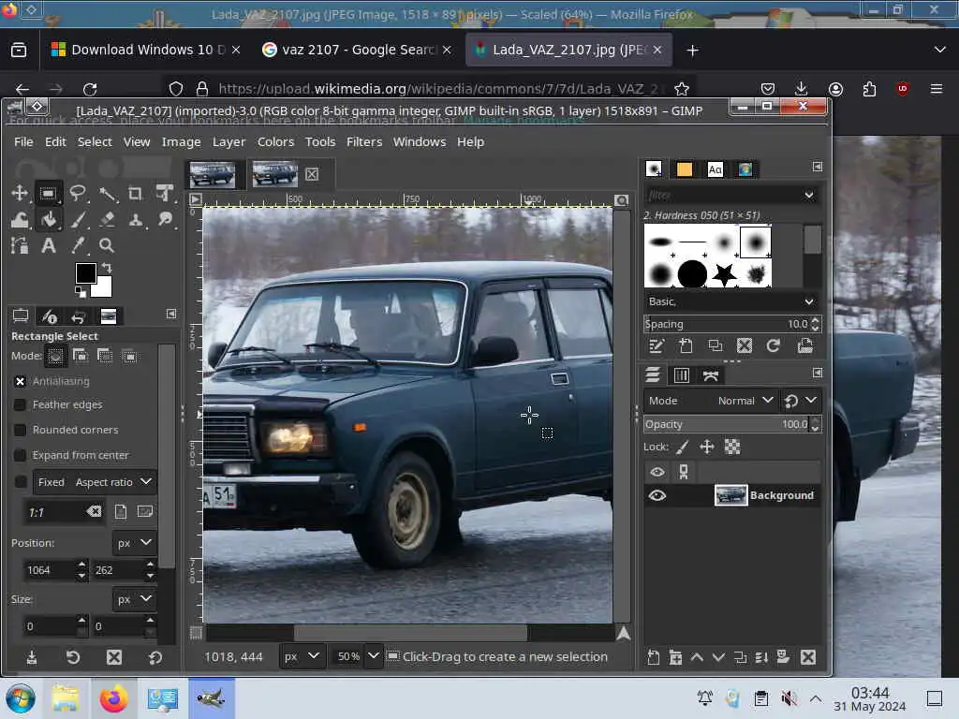The width and height of the screenshot is (959, 719).
Task: Select the Move tool in toolbox
Action: [19, 193]
